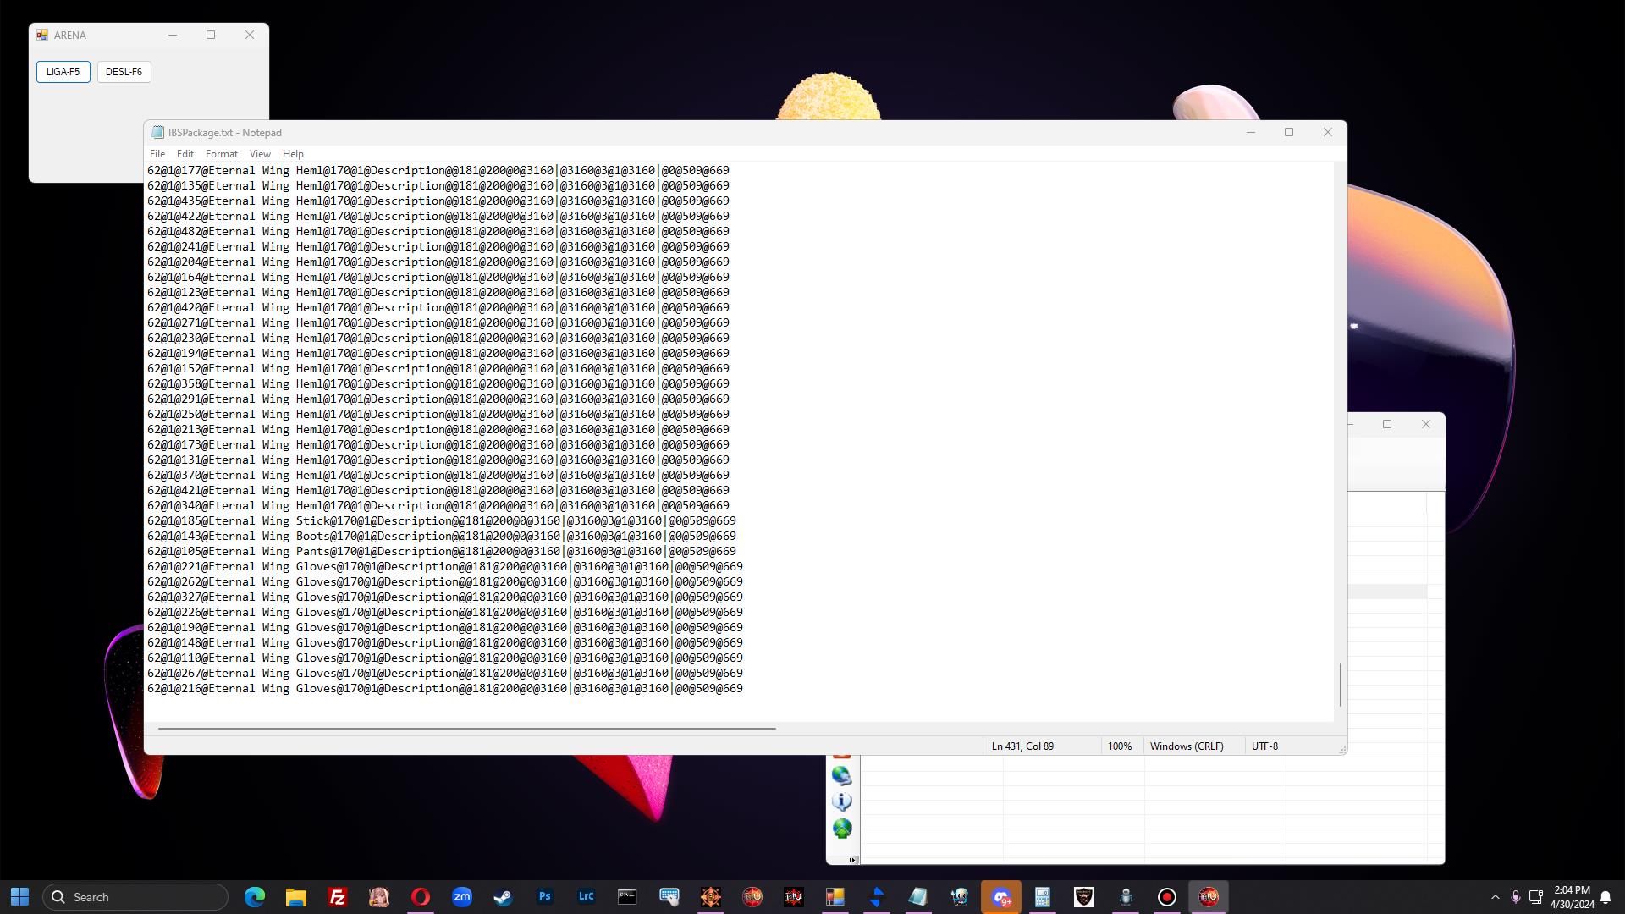The width and height of the screenshot is (1625, 914).
Task: Open the command prompt taskbar icon
Action: [628, 897]
